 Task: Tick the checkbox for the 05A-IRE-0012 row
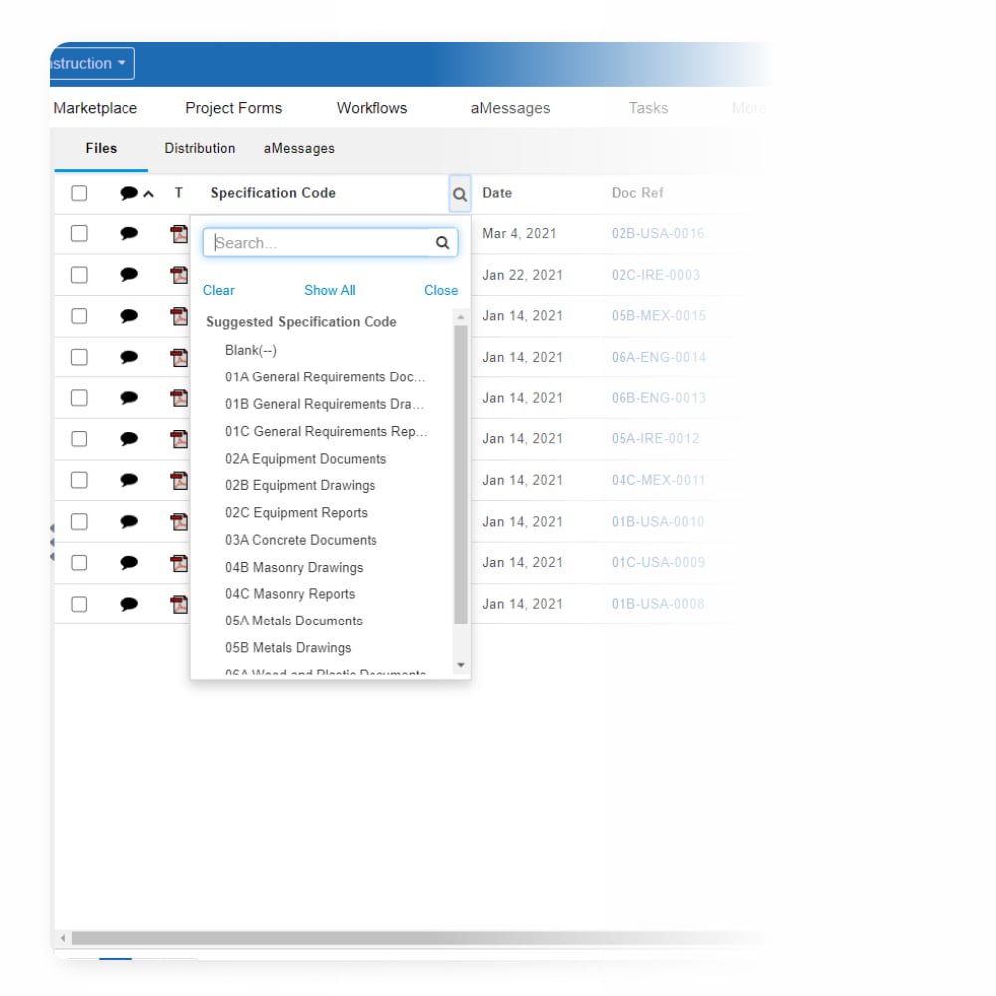pos(79,439)
